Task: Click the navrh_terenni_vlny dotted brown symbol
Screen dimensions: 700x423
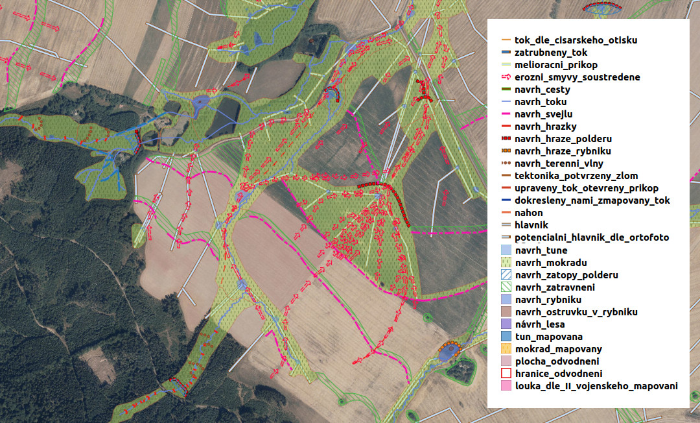Action: [506, 163]
